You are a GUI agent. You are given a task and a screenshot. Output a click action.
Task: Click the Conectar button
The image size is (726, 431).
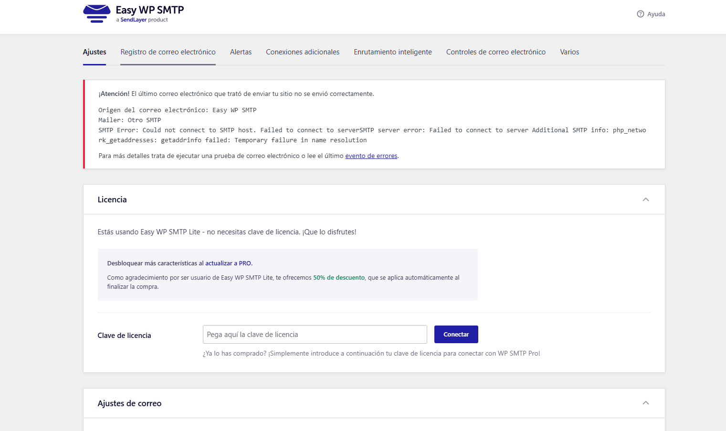(456, 335)
